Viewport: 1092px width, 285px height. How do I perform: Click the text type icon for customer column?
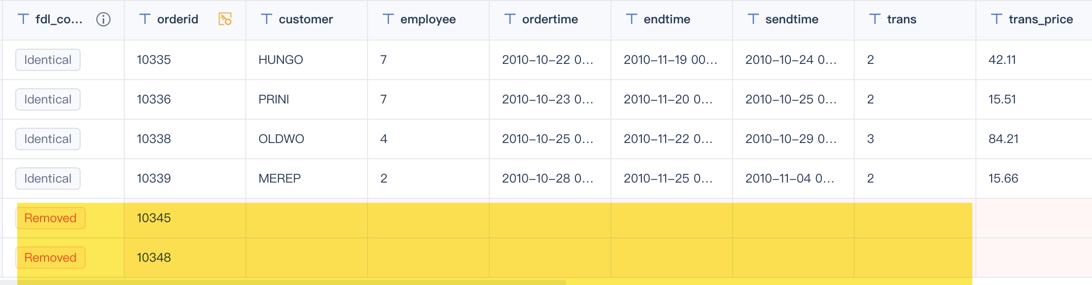coord(266,19)
